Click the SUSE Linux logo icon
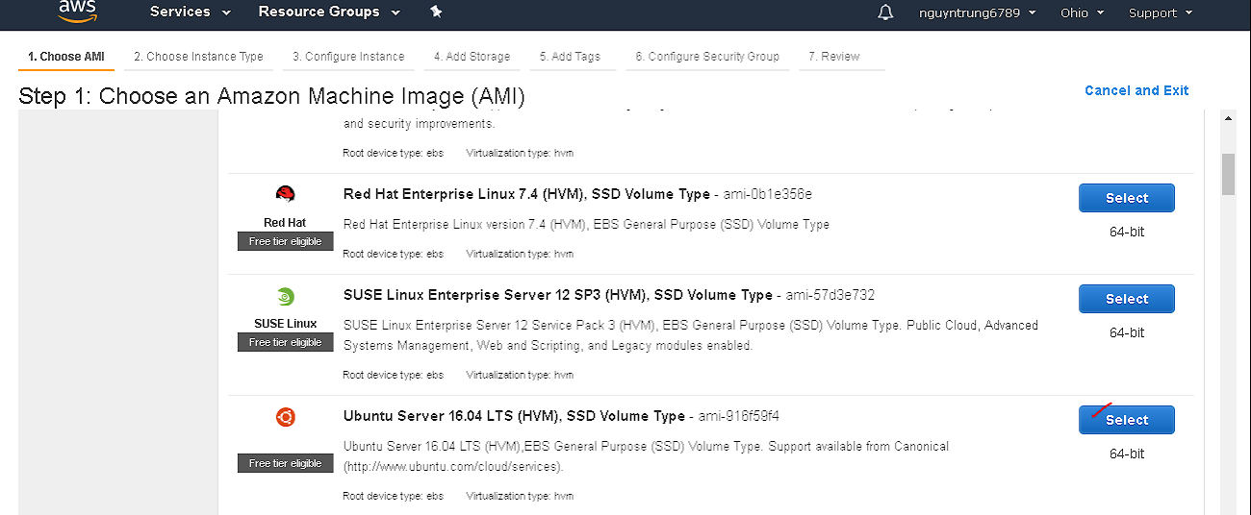 [x=285, y=297]
